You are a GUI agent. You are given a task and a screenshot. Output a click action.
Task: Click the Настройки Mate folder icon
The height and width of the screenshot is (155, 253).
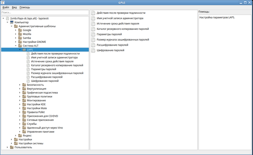[24, 108]
